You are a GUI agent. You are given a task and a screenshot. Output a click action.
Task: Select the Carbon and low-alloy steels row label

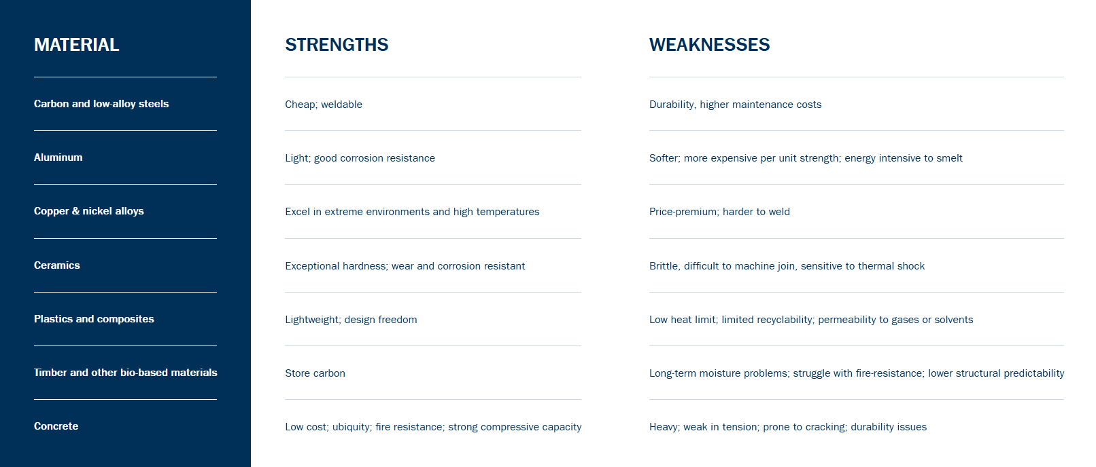[101, 104]
